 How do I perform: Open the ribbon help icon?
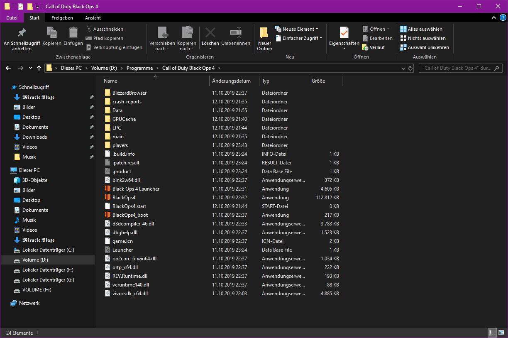pyautogui.click(x=503, y=17)
